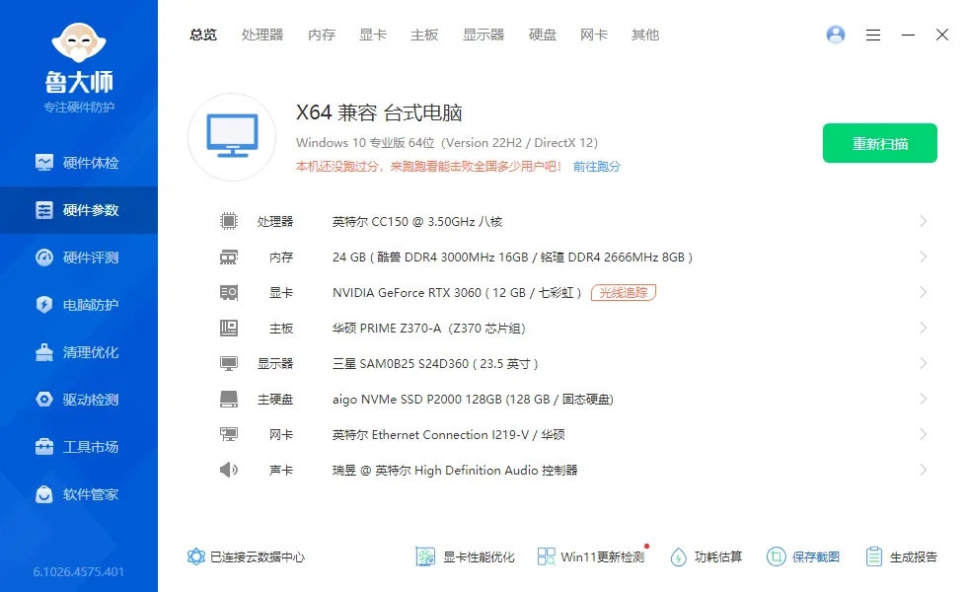This screenshot has height=592, width=967.
Task: Click the large desktop computer icon
Action: coord(232,137)
